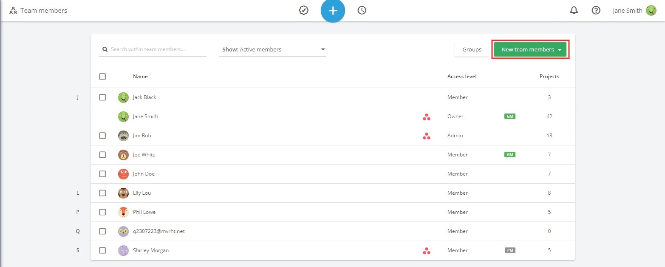Check the box for q2307223@mvrht.net
The height and width of the screenshot is (267, 665).
click(102, 231)
